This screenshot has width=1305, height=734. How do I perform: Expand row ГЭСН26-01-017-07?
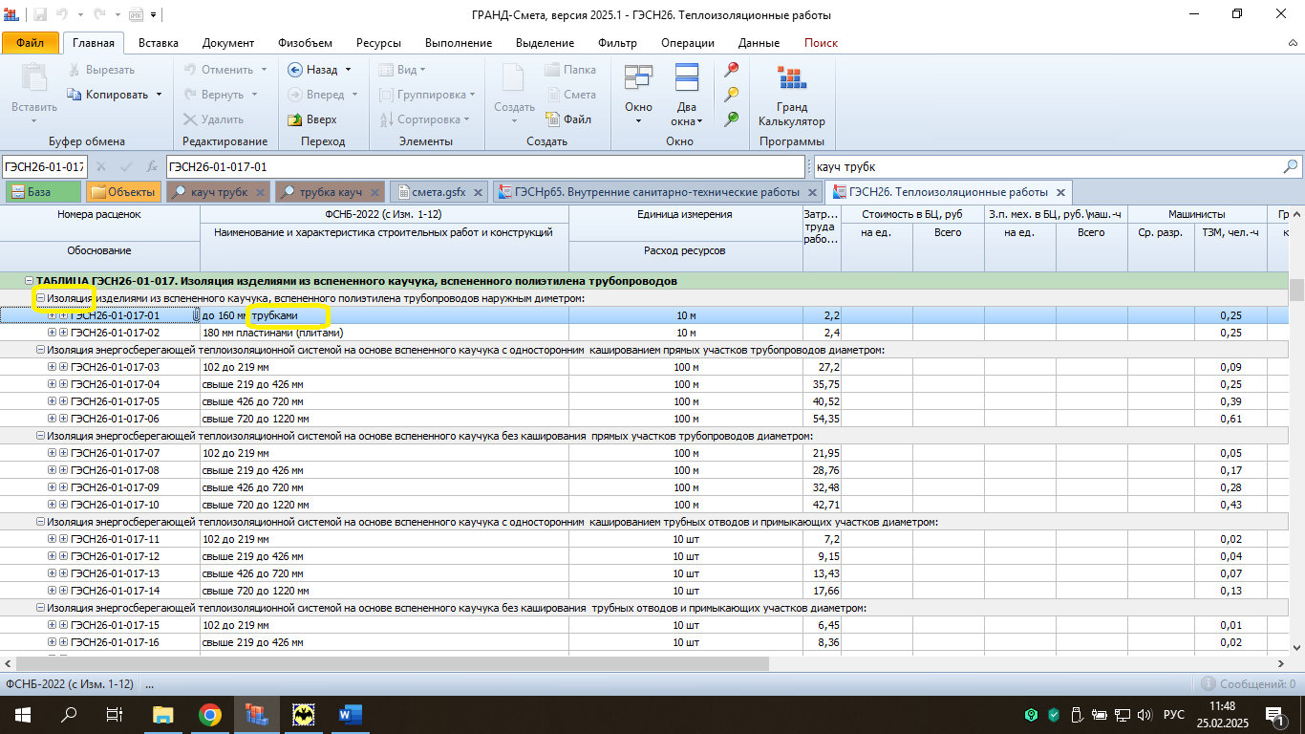(52, 453)
